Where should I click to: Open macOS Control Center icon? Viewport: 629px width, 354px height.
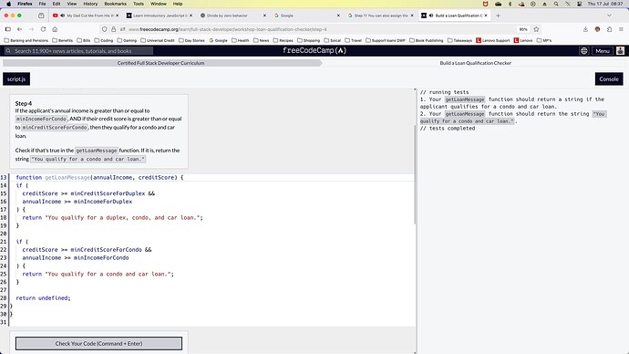tap(579, 4)
